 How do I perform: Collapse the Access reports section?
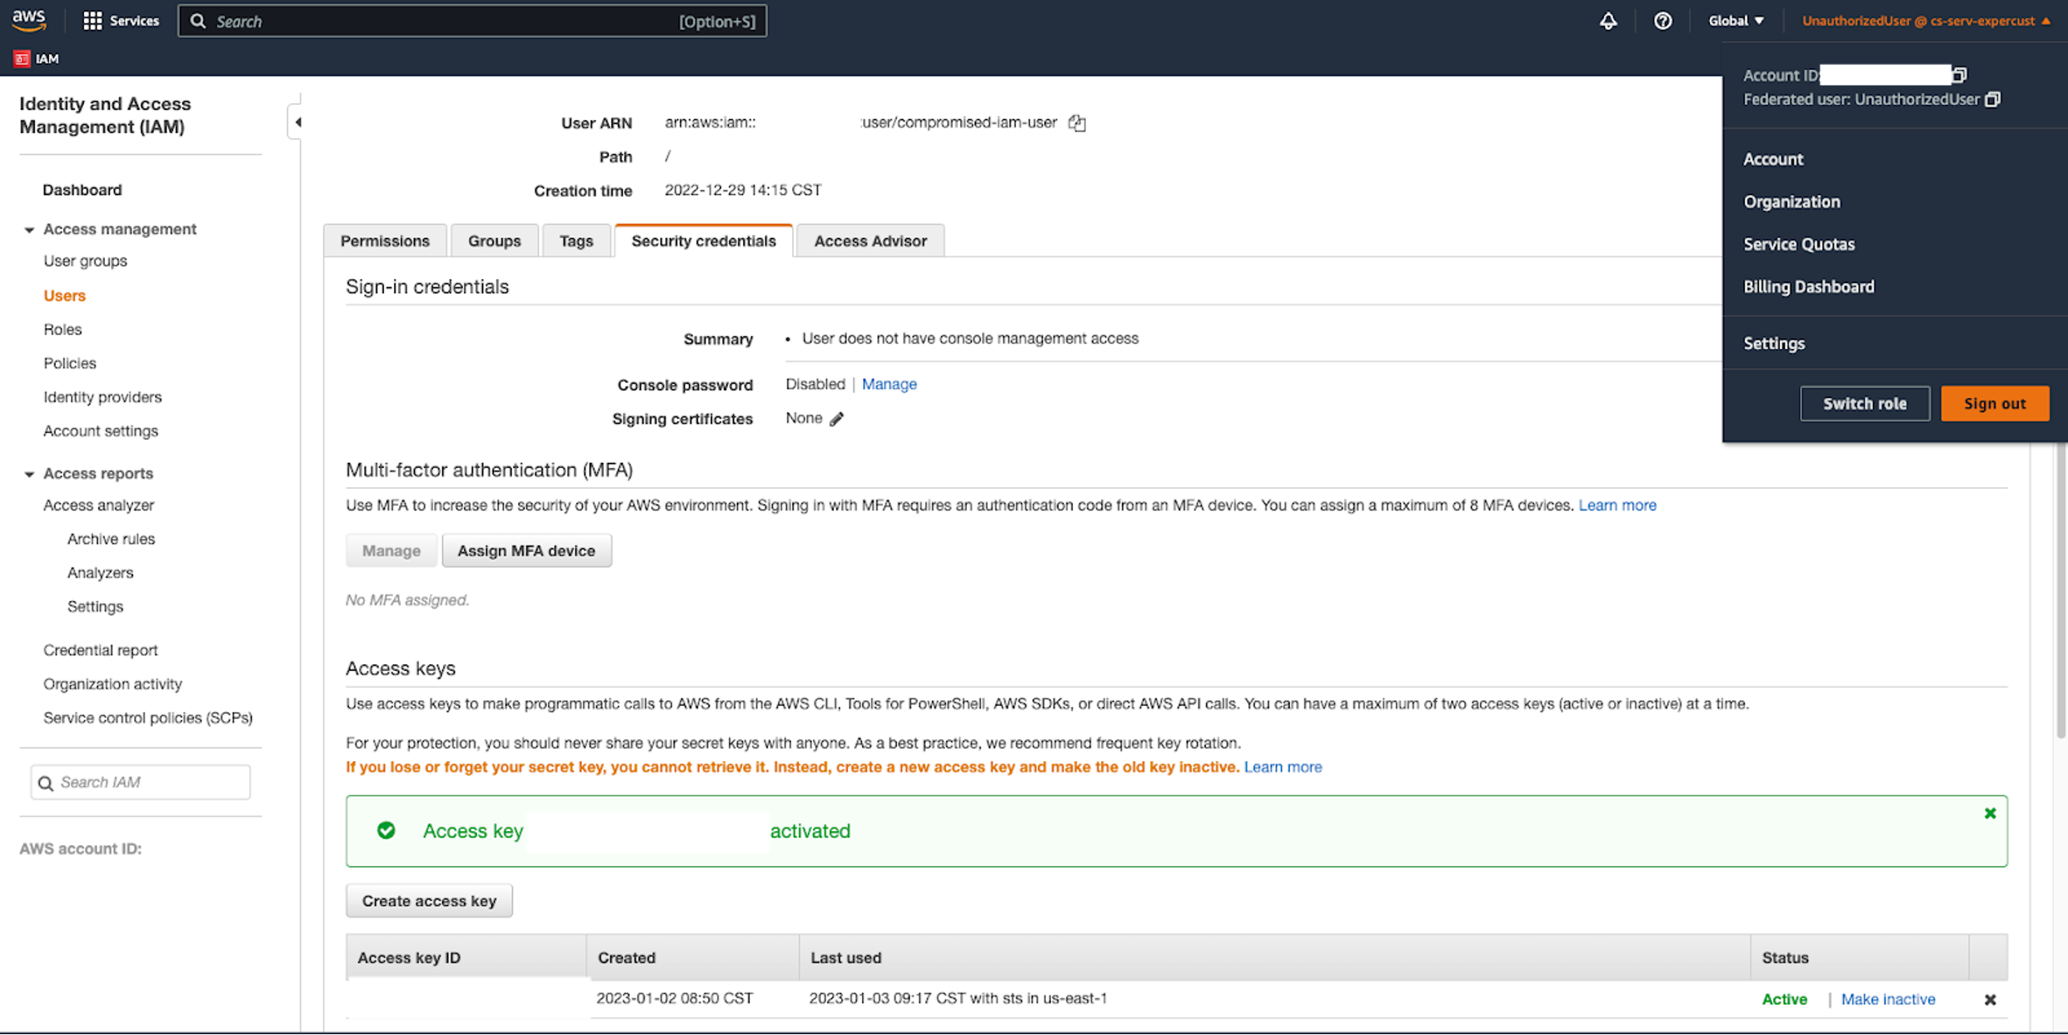coord(29,475)
